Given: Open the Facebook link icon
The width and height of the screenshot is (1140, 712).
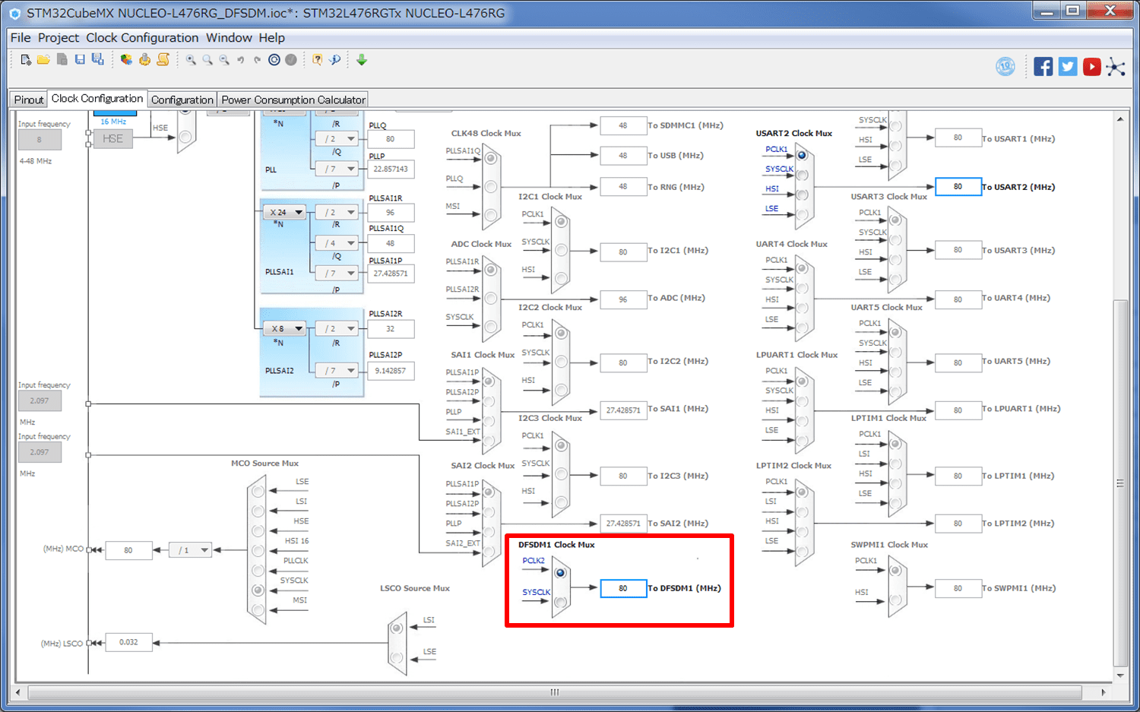Looking at the screenshot, I should pos(1043,67).
